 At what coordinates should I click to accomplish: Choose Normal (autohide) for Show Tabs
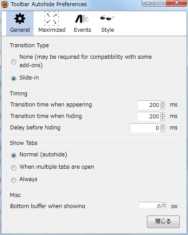click(14, 155)
